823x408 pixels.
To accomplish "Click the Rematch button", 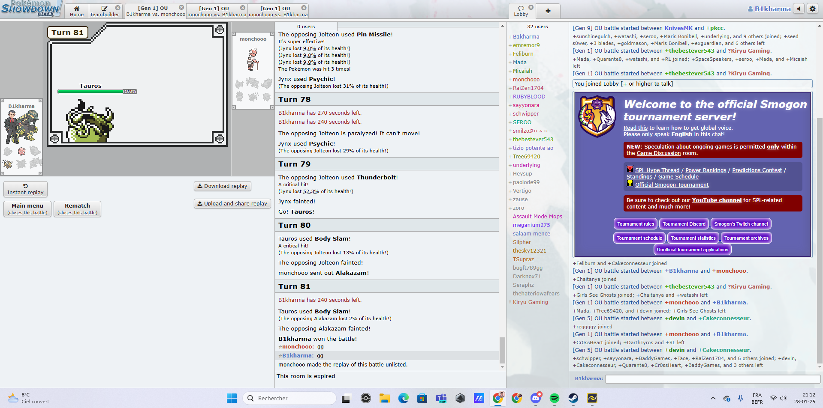I will 77,208.
